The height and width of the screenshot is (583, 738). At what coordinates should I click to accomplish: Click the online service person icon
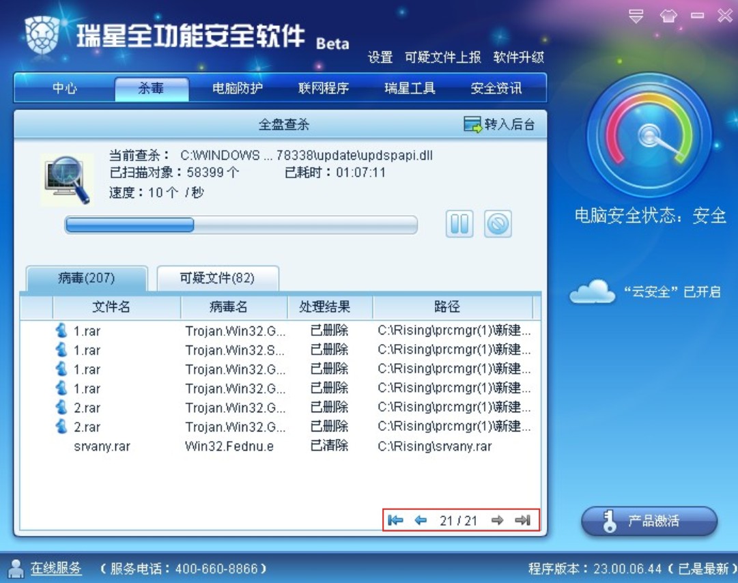[16, 569]
